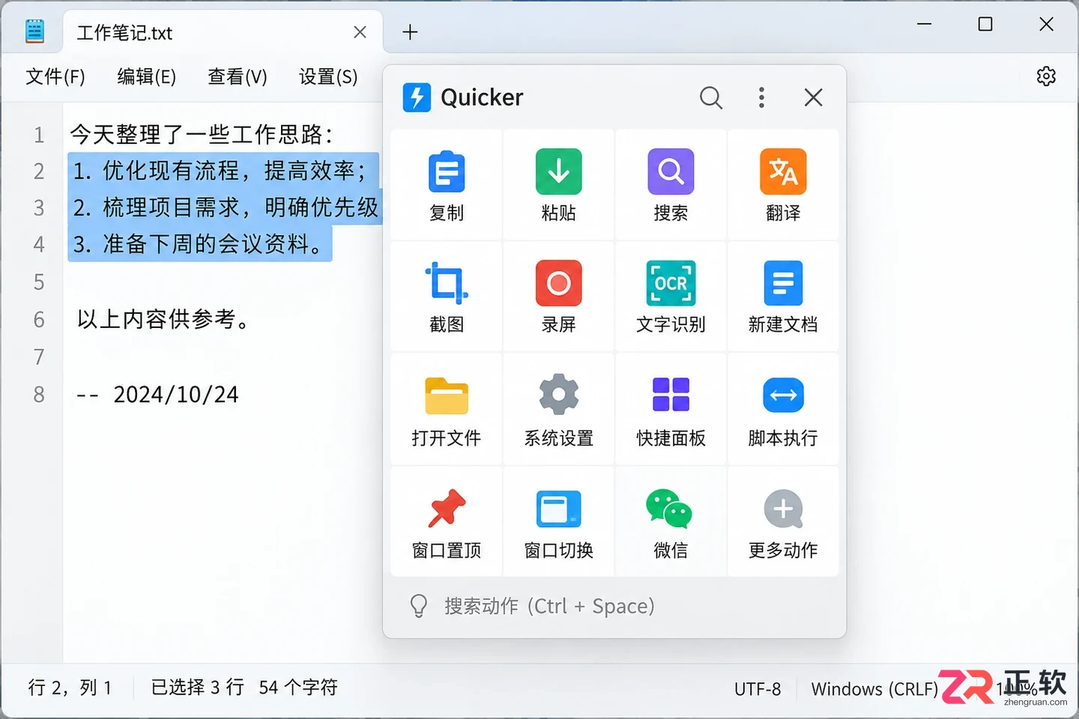Click the 窗口切换 window switch action
The image size is (1079, 719).
(558, 521)
